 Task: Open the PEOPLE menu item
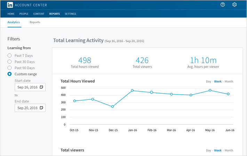(24, 14)
